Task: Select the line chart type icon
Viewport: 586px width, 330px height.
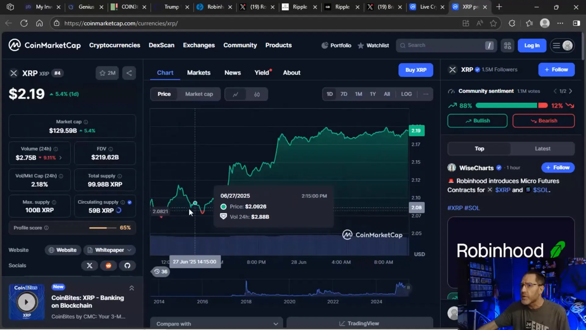Action: 235,94
